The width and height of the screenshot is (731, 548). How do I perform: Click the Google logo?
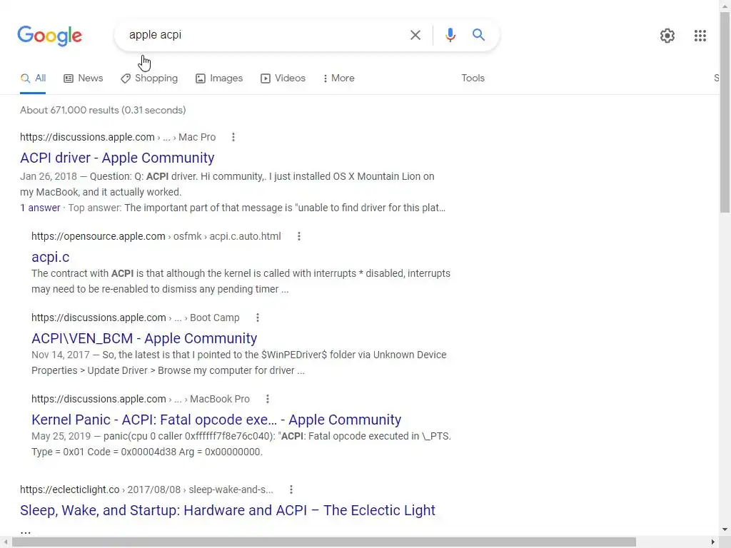[x=49, y=36]
